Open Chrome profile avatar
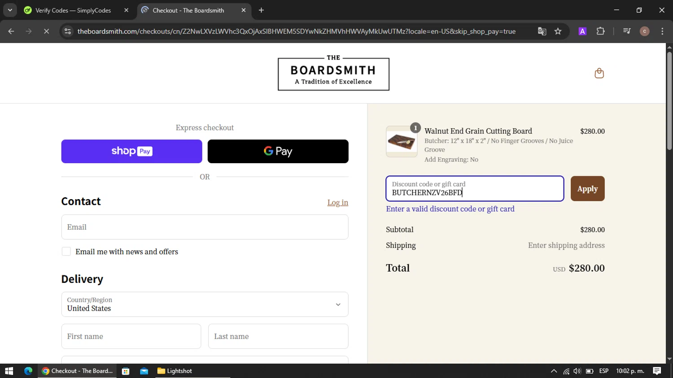Viewport: 673px width, 378px height. pos(644,31)
